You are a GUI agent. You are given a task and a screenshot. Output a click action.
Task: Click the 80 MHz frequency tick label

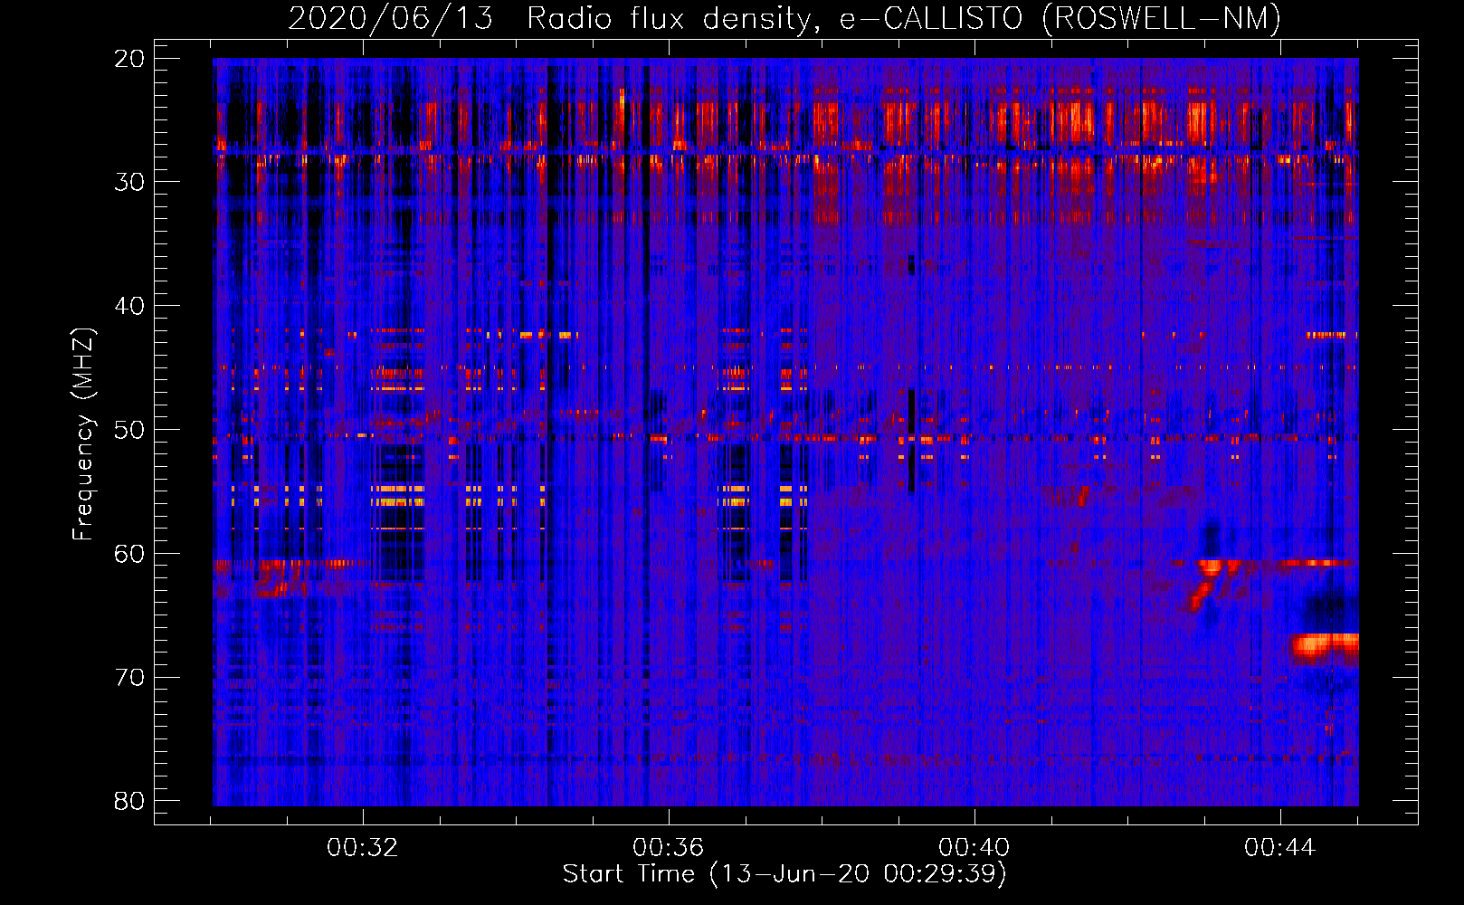(129, 801)
